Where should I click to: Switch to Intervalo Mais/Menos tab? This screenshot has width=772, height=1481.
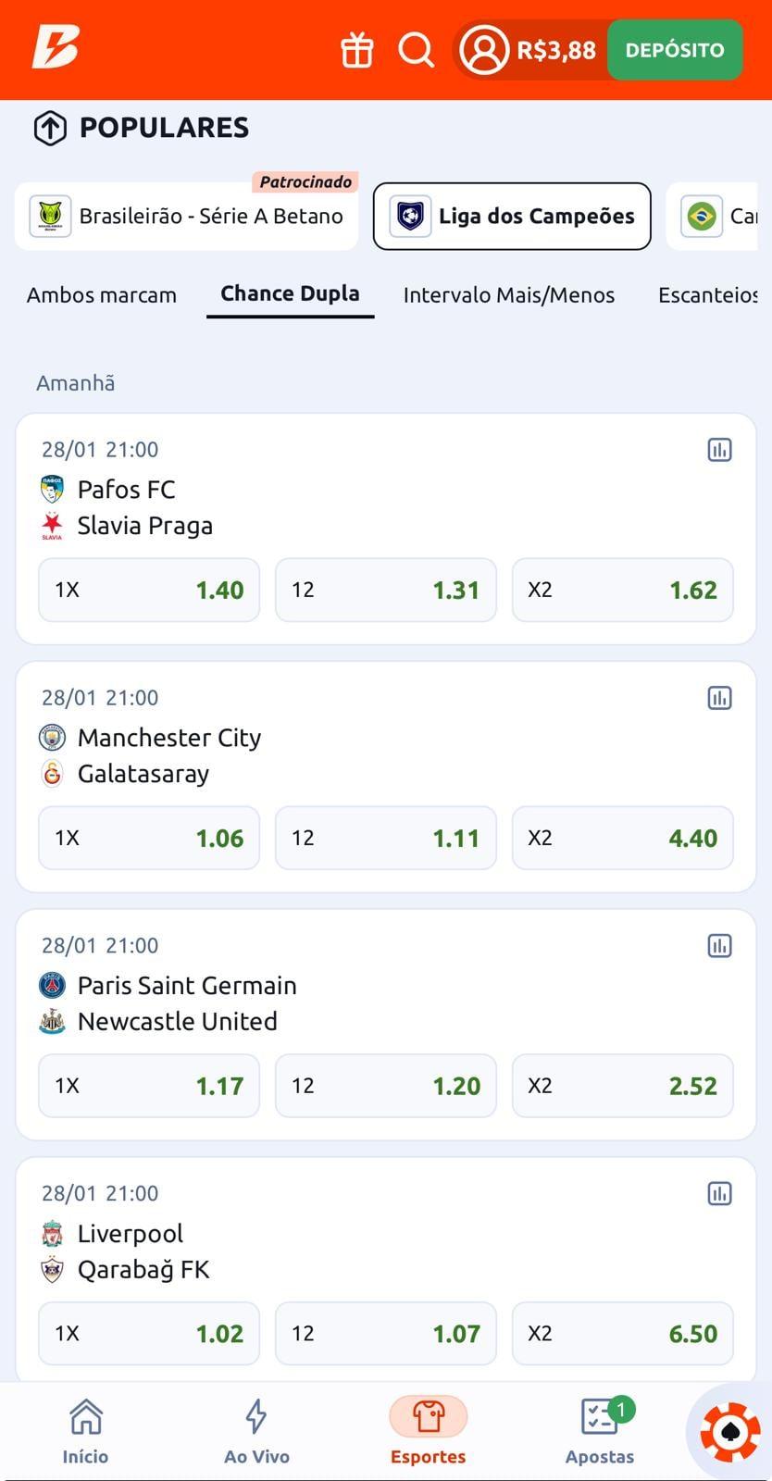pyautogui.click(x=508, y=295)
